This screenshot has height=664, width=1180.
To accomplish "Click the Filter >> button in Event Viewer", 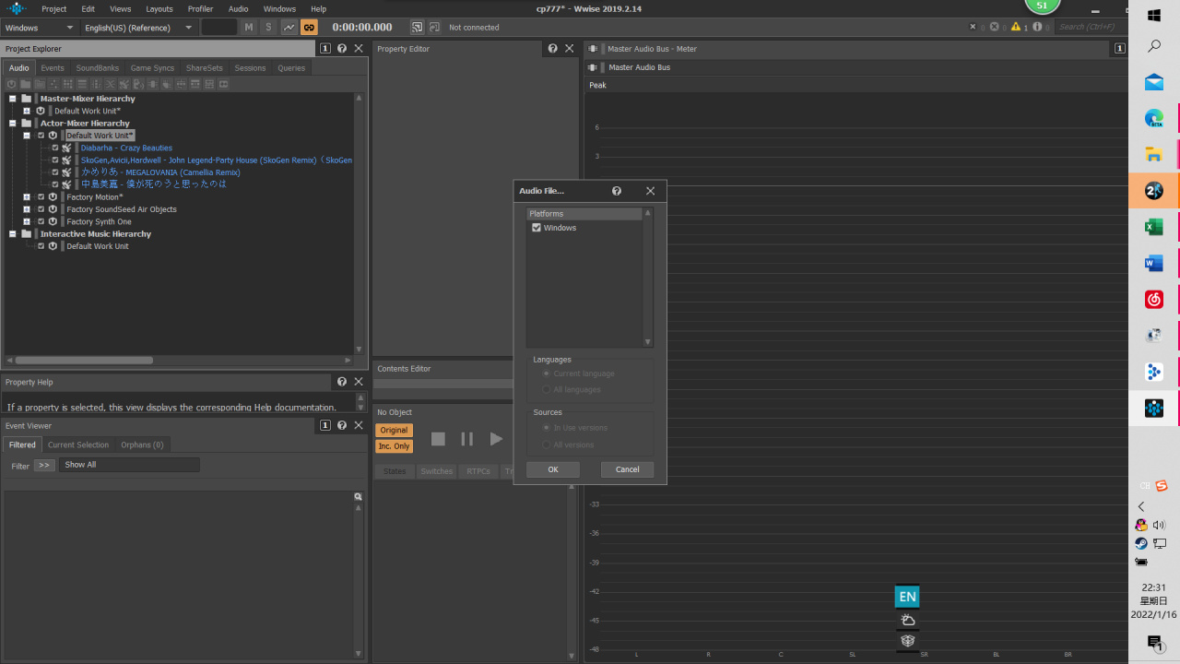I will click(44, 466).
